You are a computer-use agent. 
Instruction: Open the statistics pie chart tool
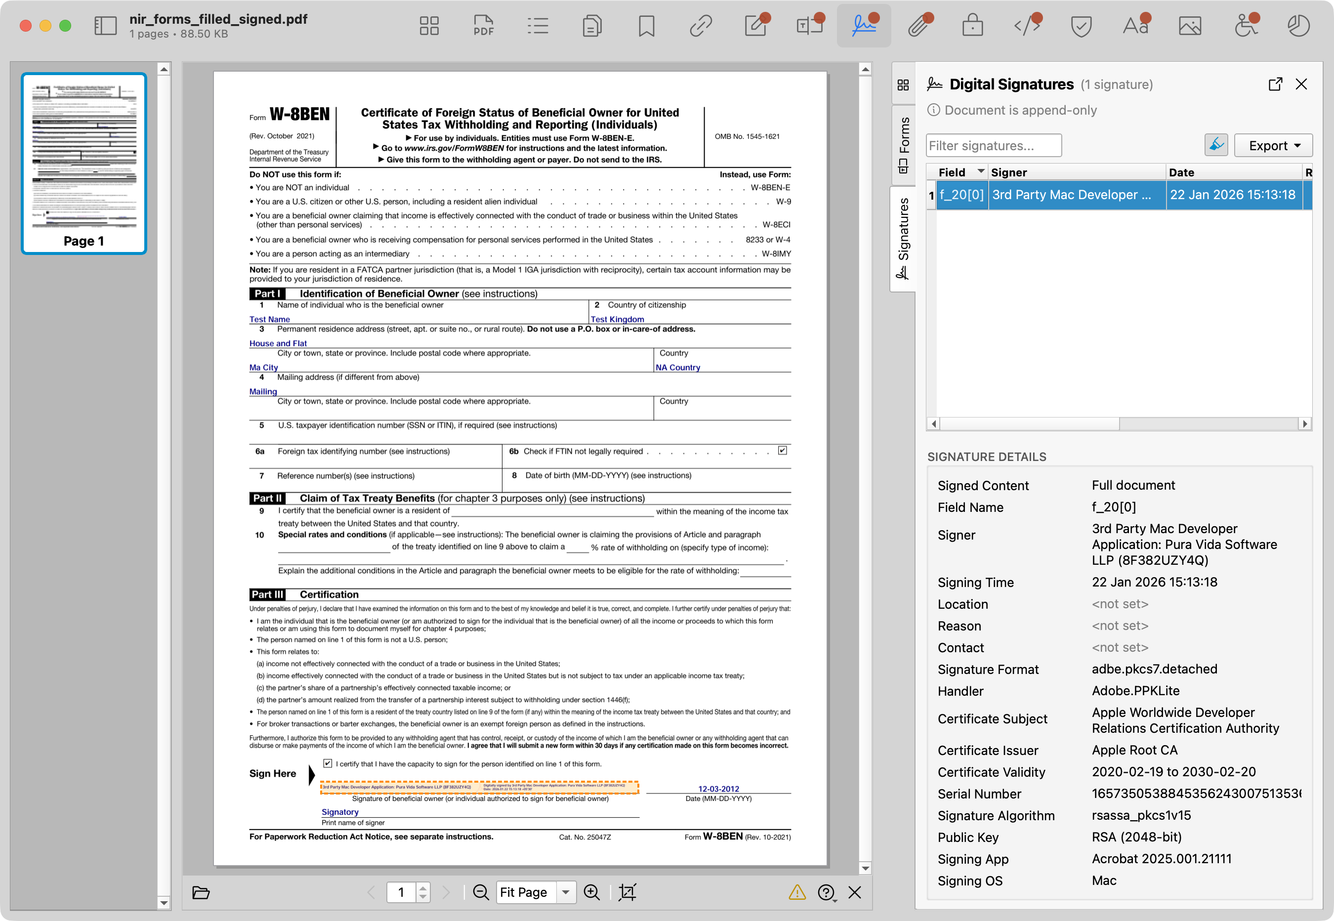tap(1298, 25)
